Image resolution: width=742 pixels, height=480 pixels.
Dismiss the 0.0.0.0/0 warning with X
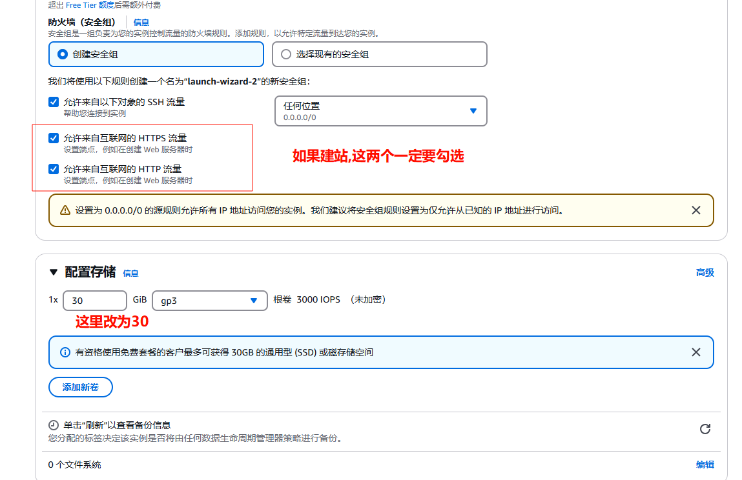(696, 210)
